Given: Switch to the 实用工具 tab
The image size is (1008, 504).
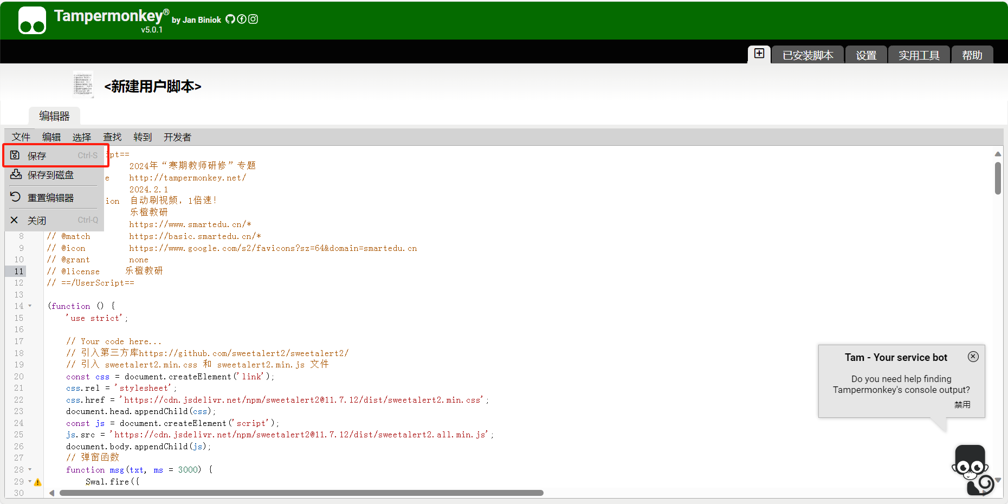Looking at the screenshot, I should [x=919, y=55].
